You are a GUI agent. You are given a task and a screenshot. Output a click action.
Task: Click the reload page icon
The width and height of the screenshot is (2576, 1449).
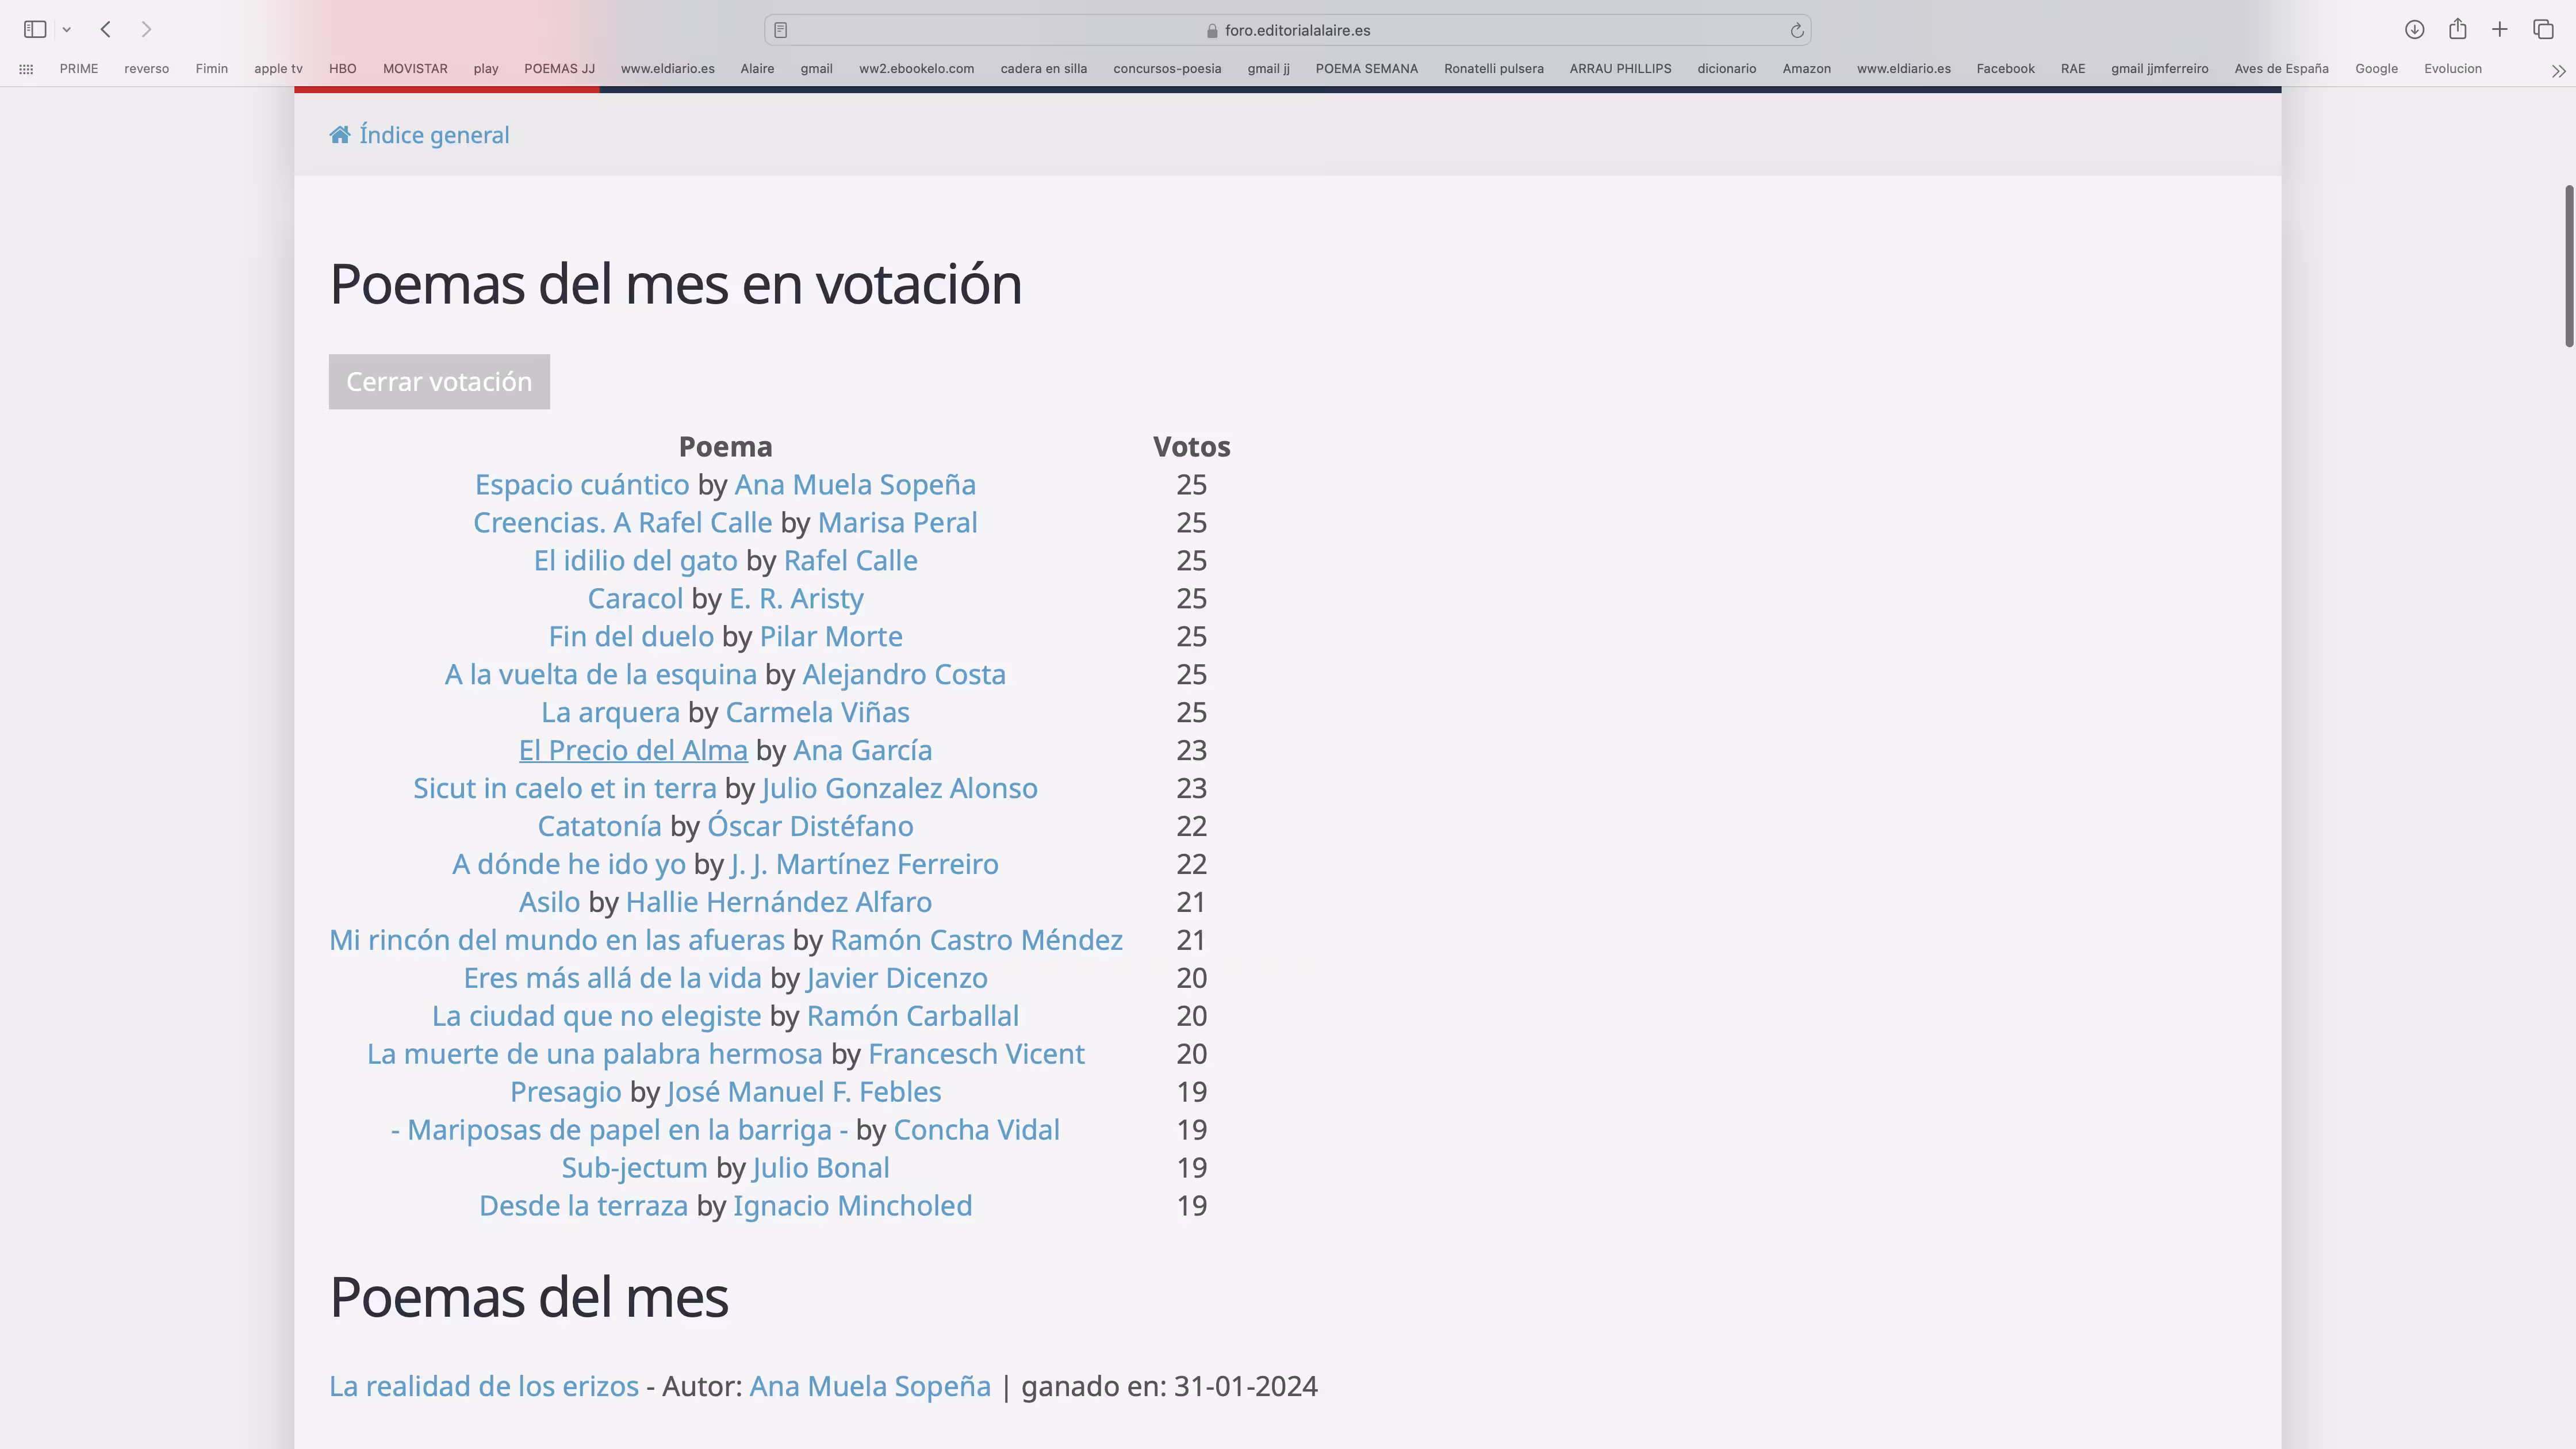click(1796, 31)
